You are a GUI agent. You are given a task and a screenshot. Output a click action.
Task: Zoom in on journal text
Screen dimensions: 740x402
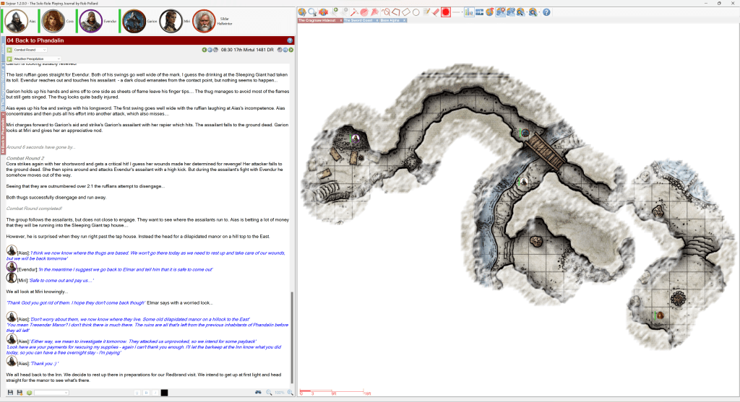pyautogui.click(x=290, y=393)
